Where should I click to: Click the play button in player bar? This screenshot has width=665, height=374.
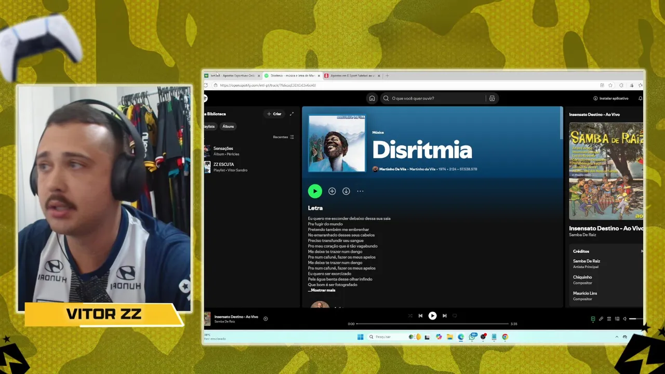pos(432,316)
